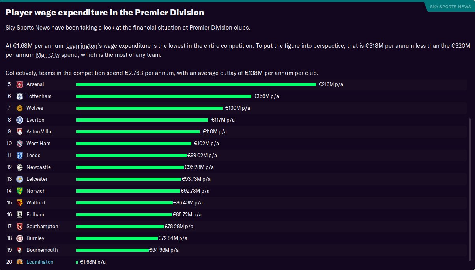Click the Bournemouth club badge icon
Screen dimensions: 475x270
(x=20, y=250)
